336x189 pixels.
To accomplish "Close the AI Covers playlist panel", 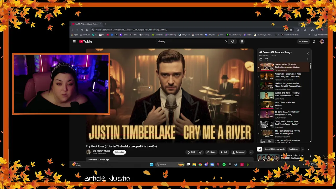I will click(308, 54).
